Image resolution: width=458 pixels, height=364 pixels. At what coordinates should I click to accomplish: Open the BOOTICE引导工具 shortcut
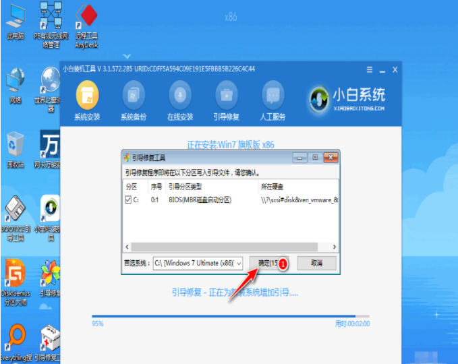[16, 218]
